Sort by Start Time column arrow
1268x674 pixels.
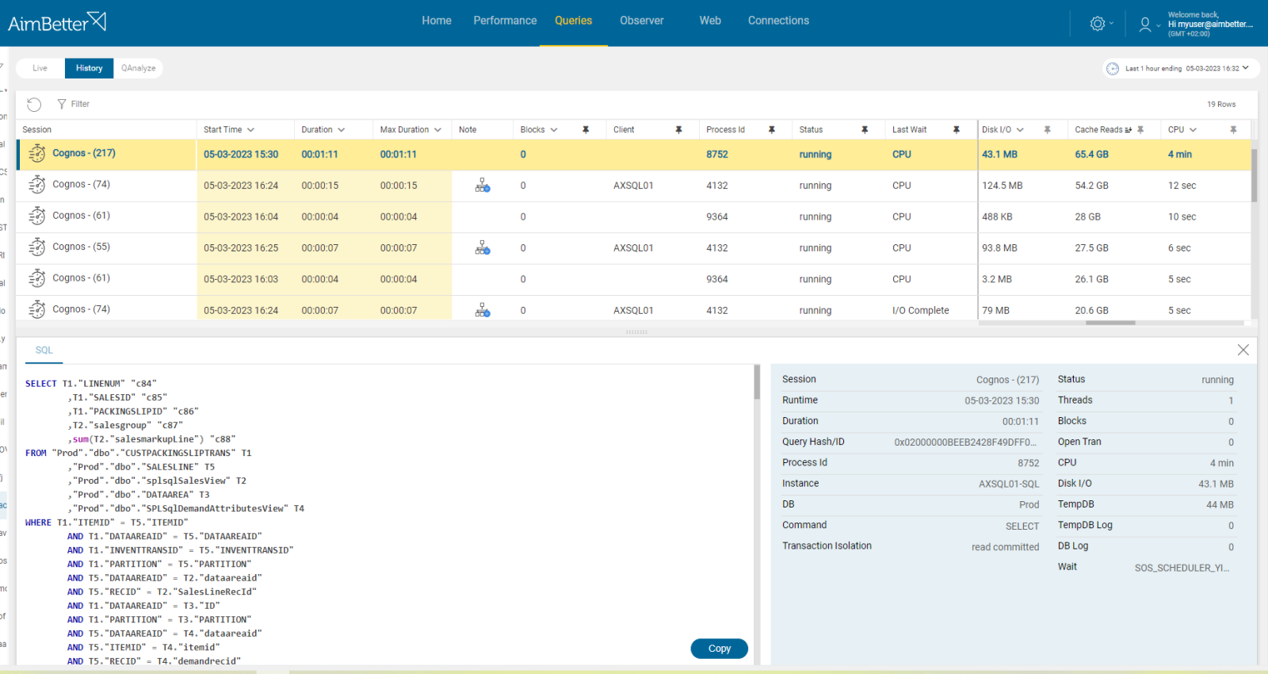(250, 130)
